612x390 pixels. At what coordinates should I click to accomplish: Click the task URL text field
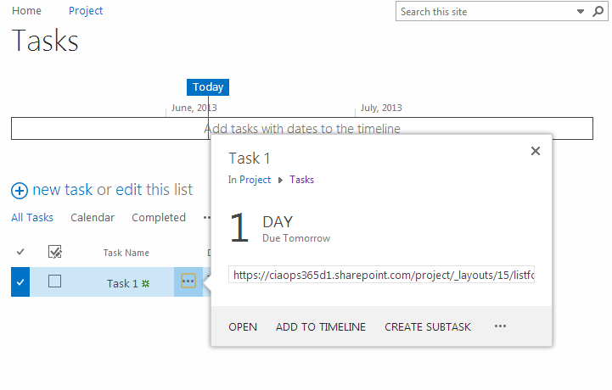[x=381, y=276]
